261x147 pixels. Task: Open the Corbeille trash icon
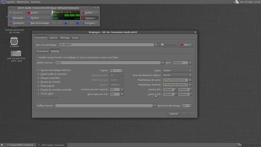14,42
